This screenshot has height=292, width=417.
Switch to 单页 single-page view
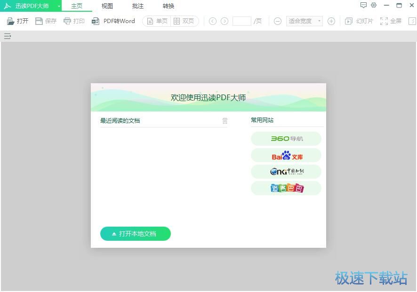[156, 21]
